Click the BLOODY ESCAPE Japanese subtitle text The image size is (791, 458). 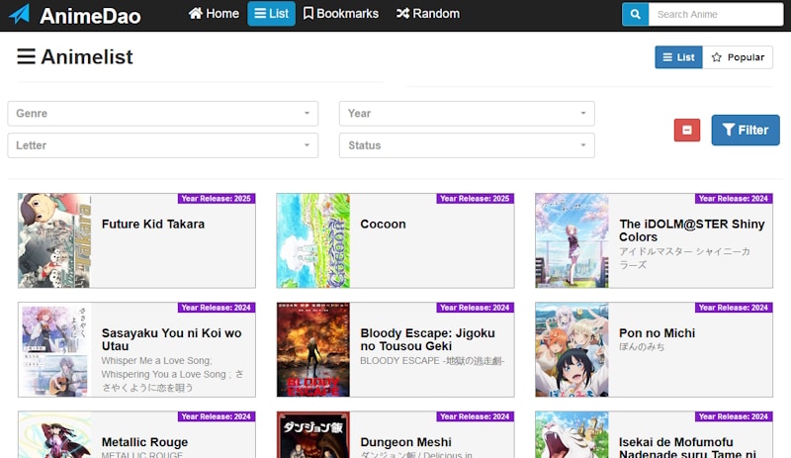(x=432, y=360)
